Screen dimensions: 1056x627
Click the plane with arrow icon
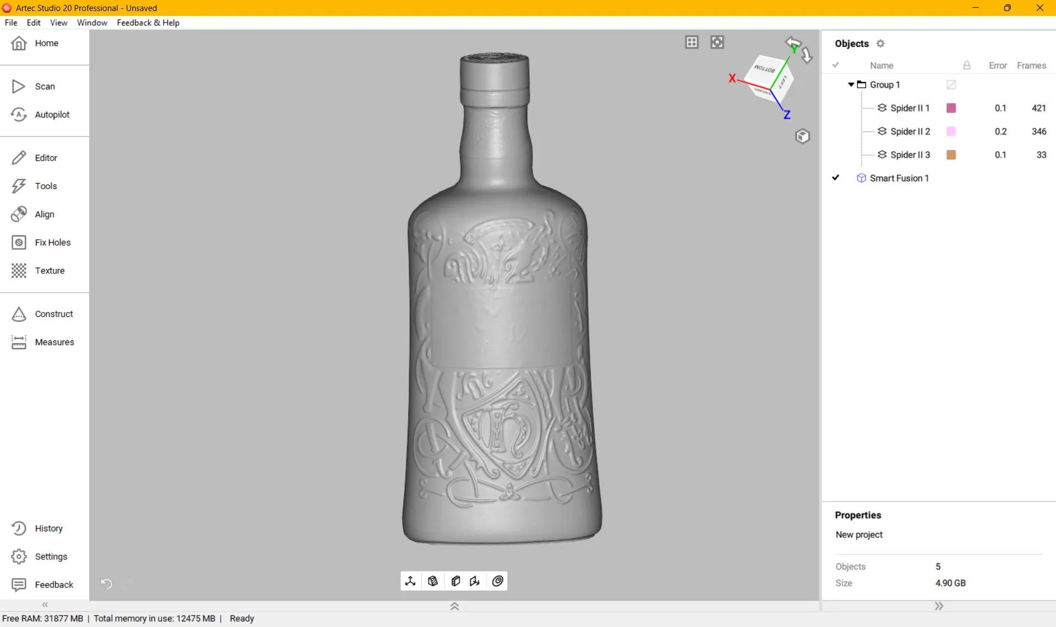click(475, 581)
